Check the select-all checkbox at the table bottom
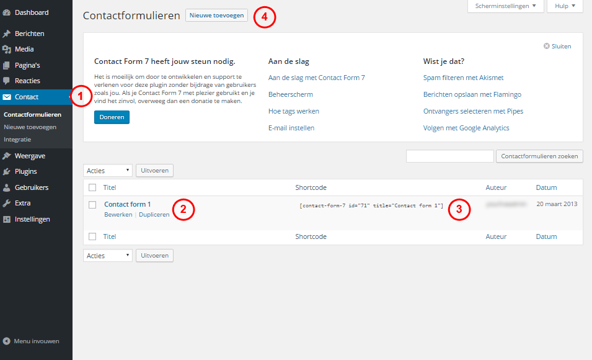Viewport: 592px width, 360px height. pyautogui.click(x=91, y=236)
